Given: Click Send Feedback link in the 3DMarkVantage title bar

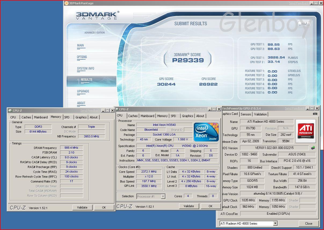Looking at the screenshot, I should click(298, 3).
